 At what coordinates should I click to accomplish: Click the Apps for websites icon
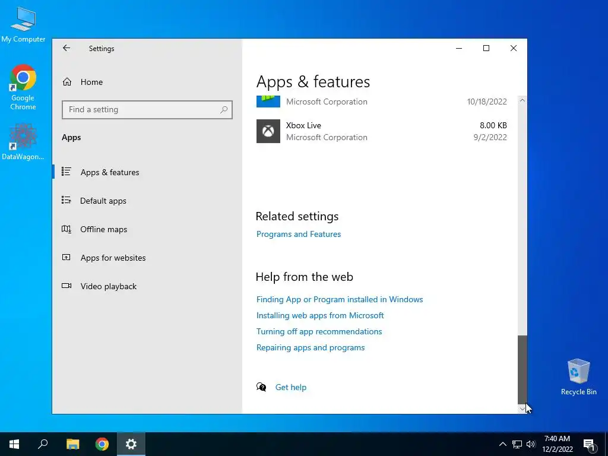(66, 257)
